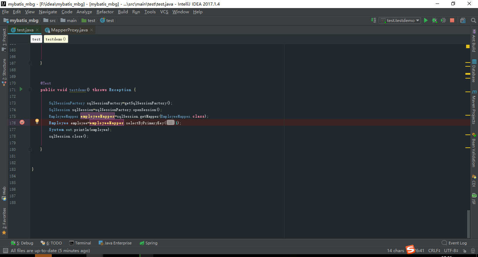Screen dimensions: 478x257
Task: Debug the test.testdemo configuration
Action: pyautogui.click(x=434, y=20)
